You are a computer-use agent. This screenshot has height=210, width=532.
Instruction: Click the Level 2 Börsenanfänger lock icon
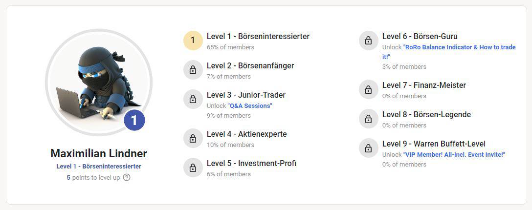coord(193,70)
